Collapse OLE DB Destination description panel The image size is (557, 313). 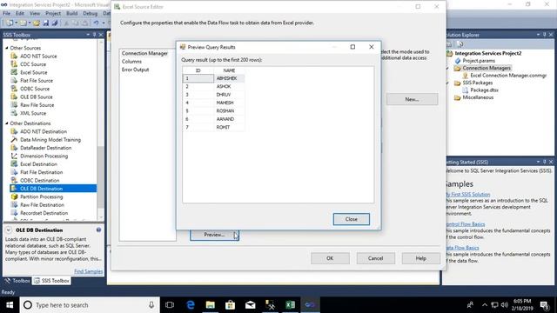[x=9, y=230]
